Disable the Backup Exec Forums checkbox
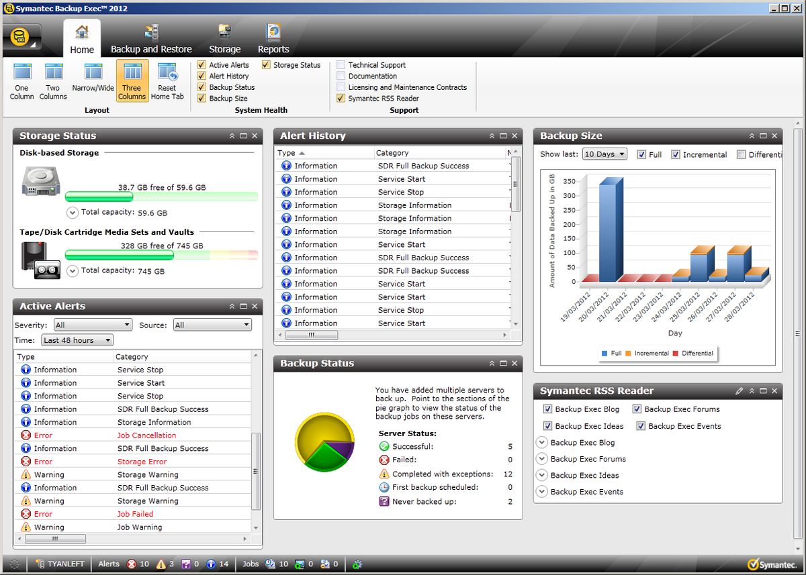The image size is (806, 575). [637, 409]
